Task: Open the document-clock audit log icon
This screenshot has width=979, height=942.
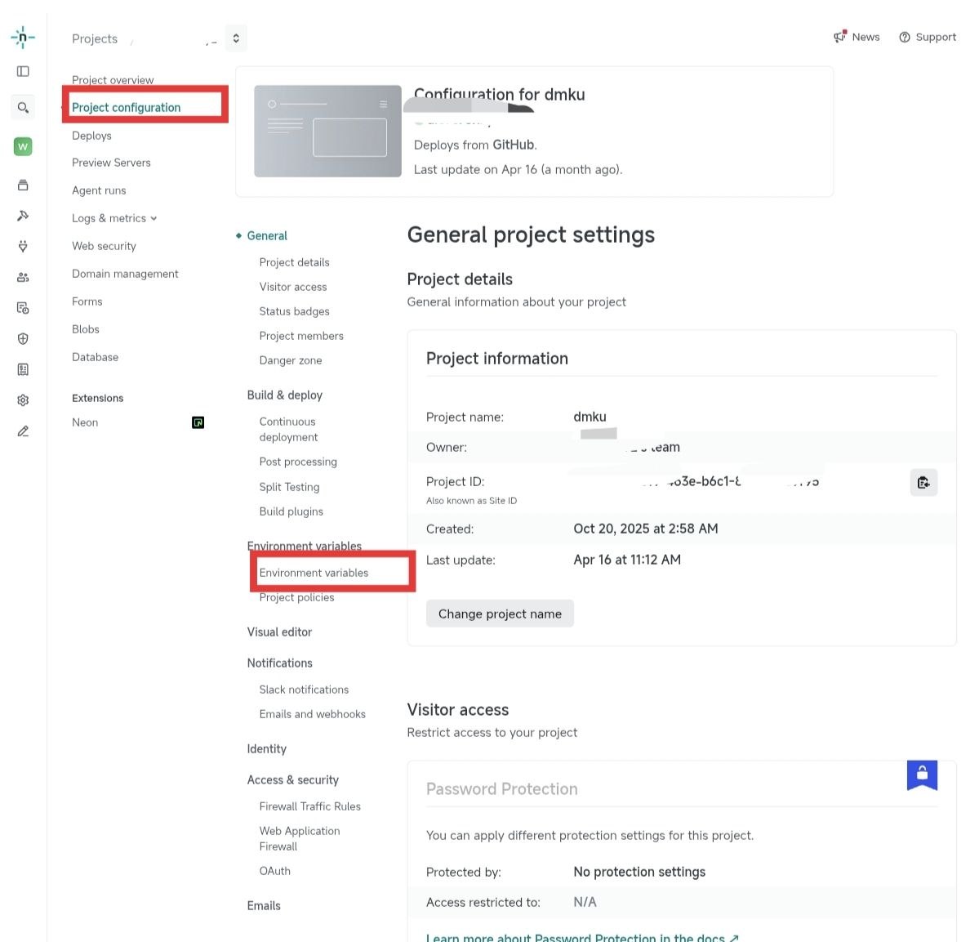Action: click(x=23, y=307)
